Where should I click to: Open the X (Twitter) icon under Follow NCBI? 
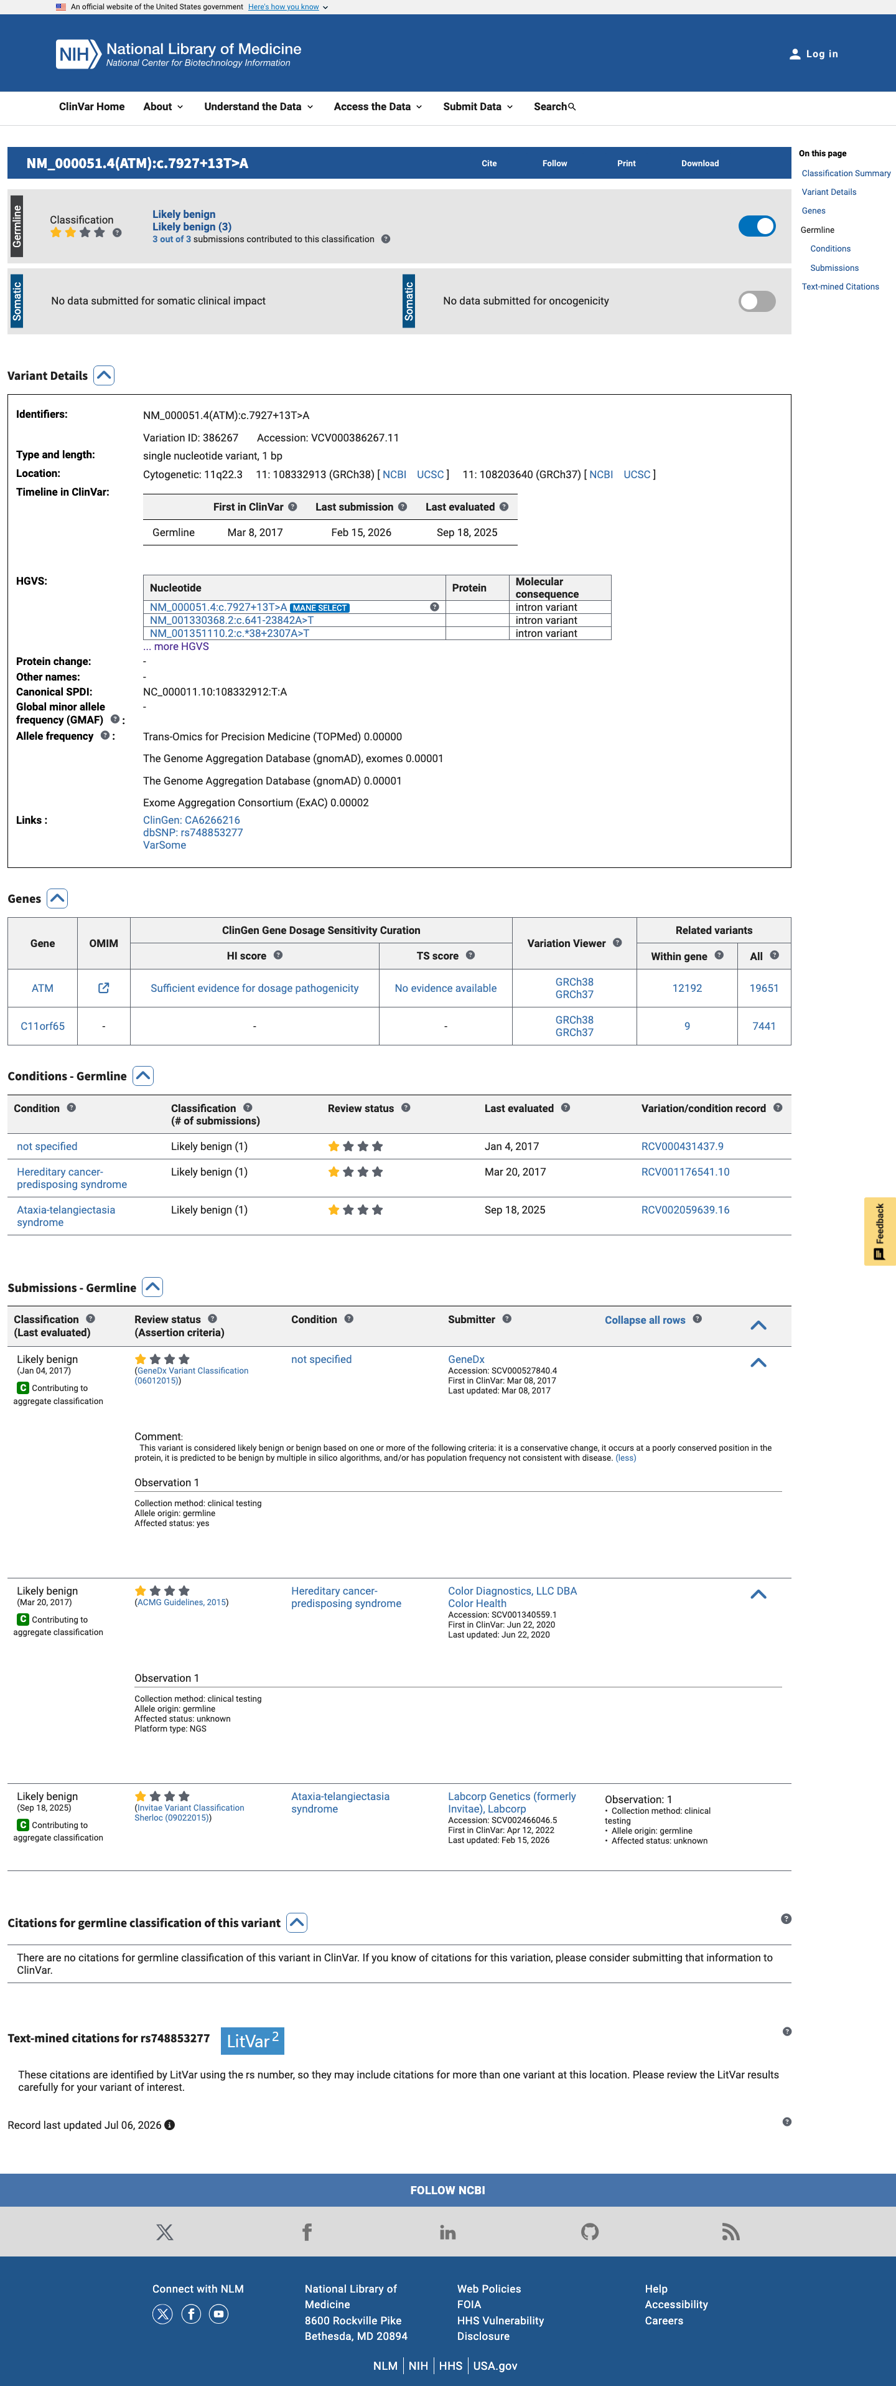coord(165,2232)
